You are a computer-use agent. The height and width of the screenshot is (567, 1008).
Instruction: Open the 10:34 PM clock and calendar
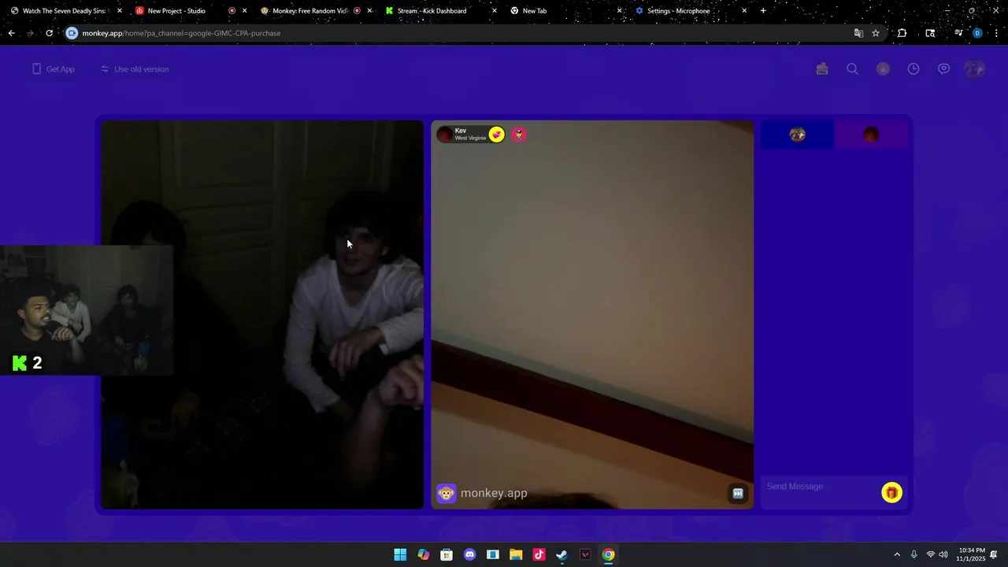[971, 554]
